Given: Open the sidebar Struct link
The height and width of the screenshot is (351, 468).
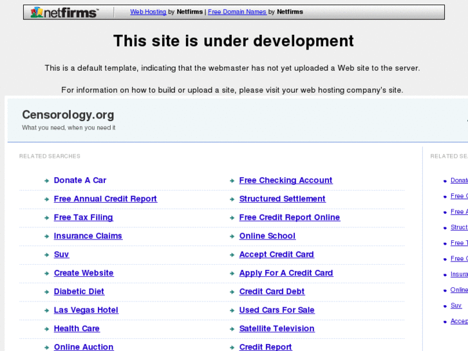Looking at the screenshot, I should coord(459,227).
